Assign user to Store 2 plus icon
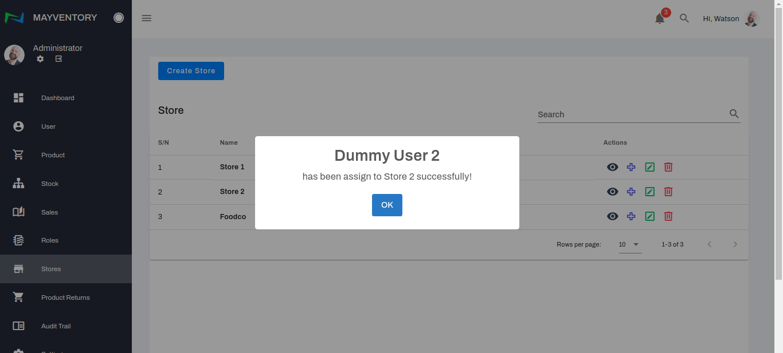Viewport: 783px width, 353px height. (631, 192)
